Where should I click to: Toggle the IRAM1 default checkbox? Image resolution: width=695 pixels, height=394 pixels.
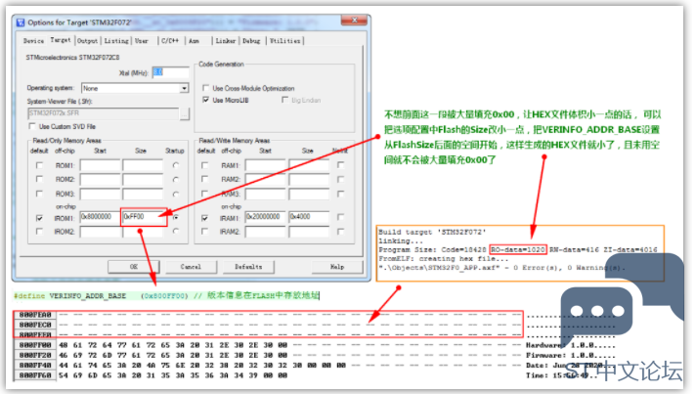pos(204,218)
